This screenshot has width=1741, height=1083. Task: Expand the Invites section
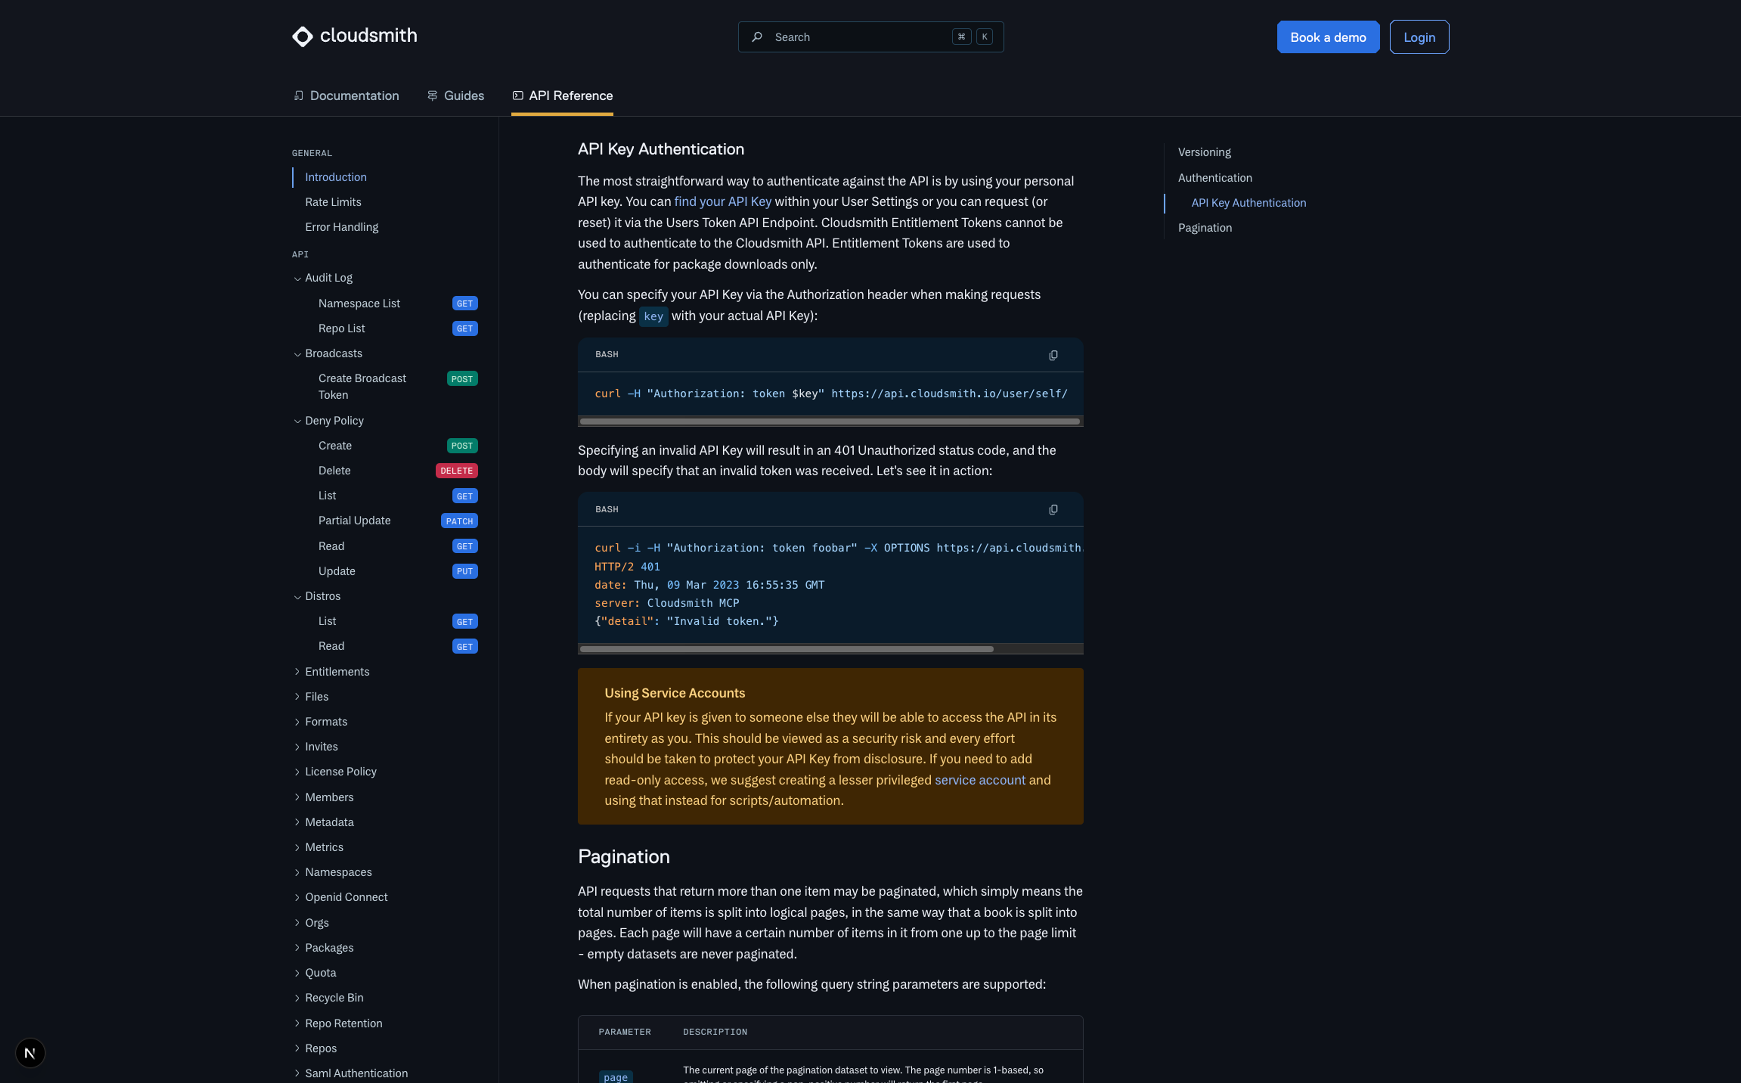coord(315,746)
